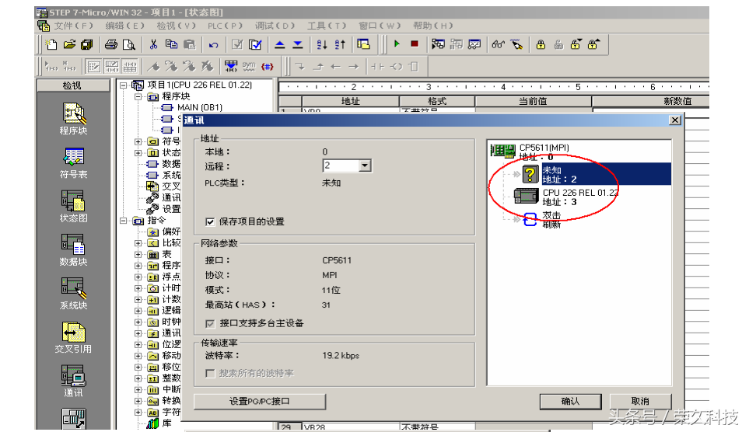Viewport: 749px width, 432px height.
Task: Collapse the 指令 tree node
Action: pyautogui.click(x=124, y=221)
